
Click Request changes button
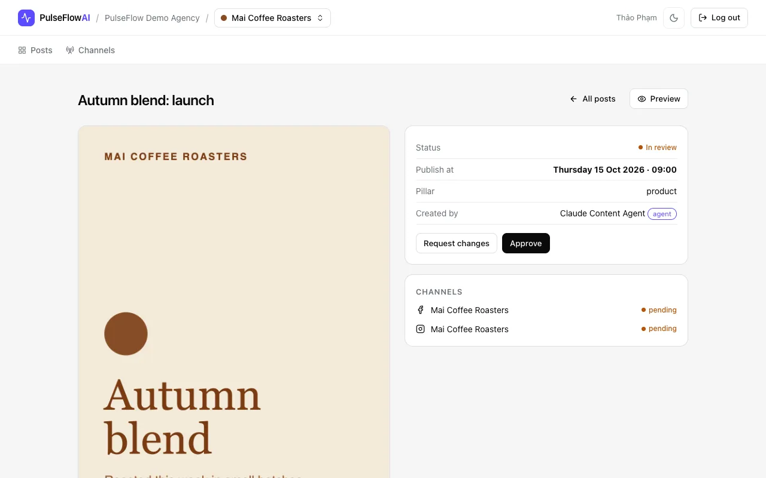coord(457,243)
